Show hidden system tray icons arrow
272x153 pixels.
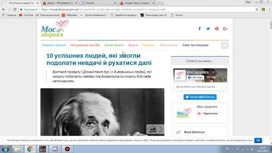click(x=232, y=149)
